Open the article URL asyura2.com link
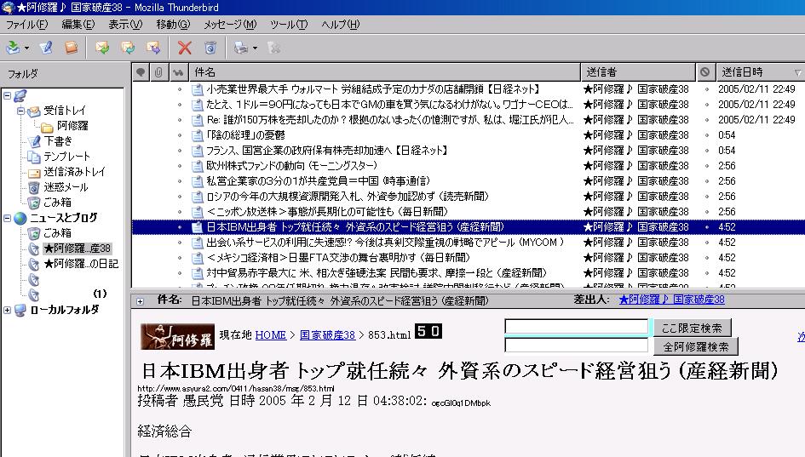This screenshot has height=457, width=805. click(x=236, y=389)
